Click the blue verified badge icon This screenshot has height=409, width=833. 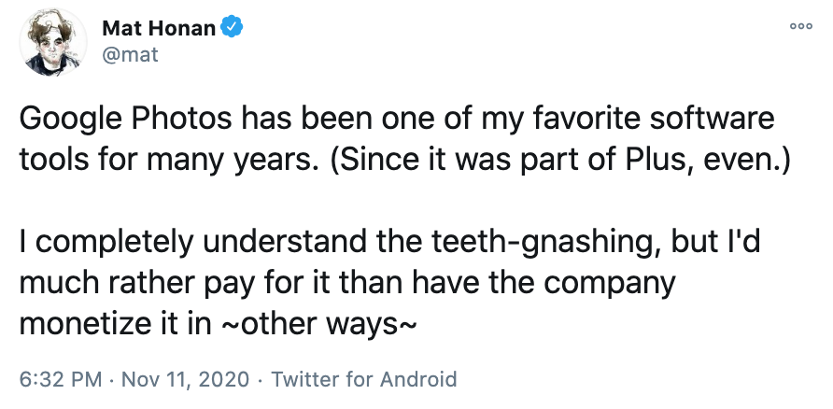pos(233,28)
